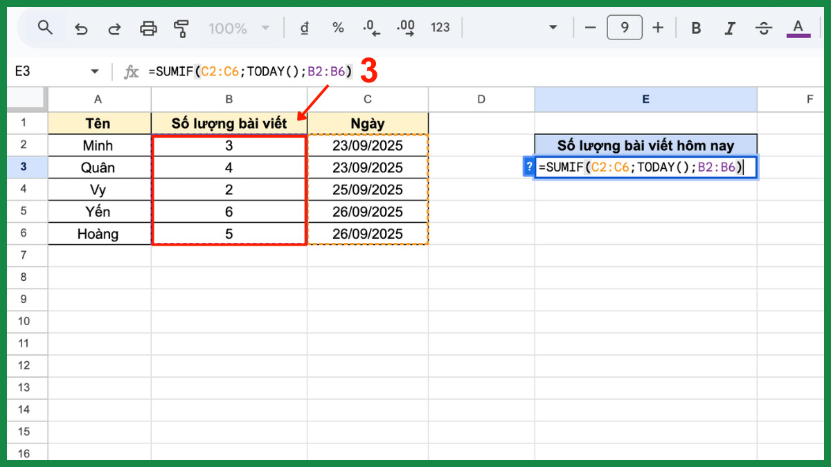Toggle strikethrough formatting
Viewport: 831px width, 467px height.
pos(764,28)
